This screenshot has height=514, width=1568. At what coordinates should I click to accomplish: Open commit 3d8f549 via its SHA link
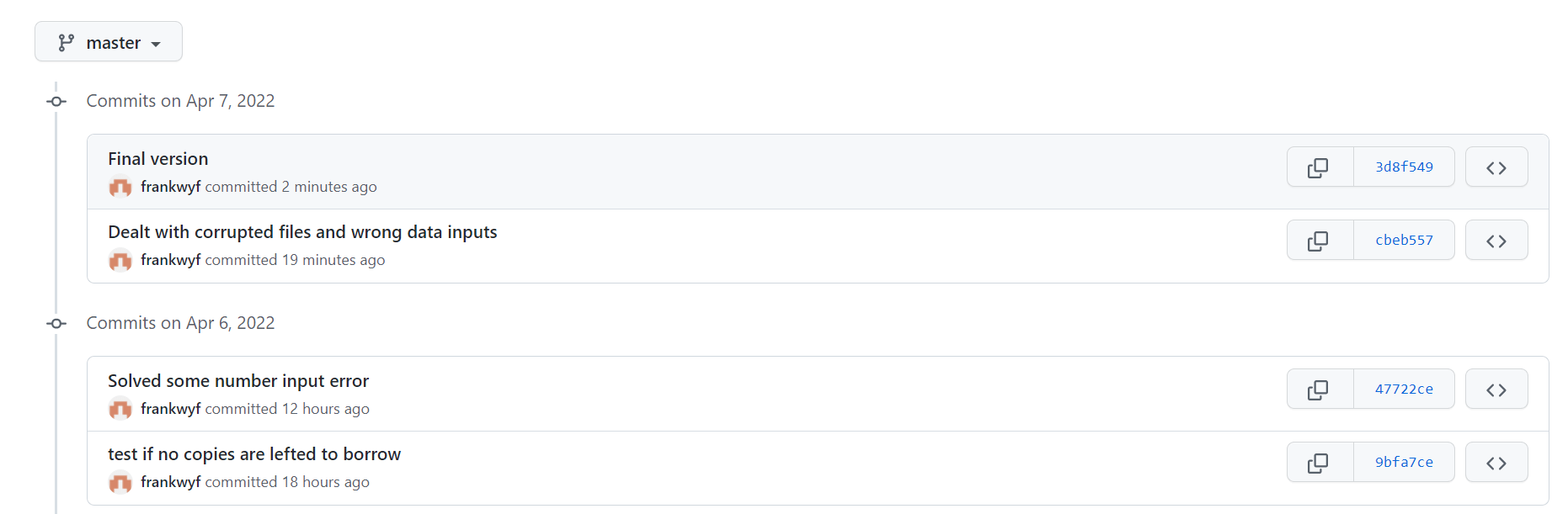tap(1403, 167)
